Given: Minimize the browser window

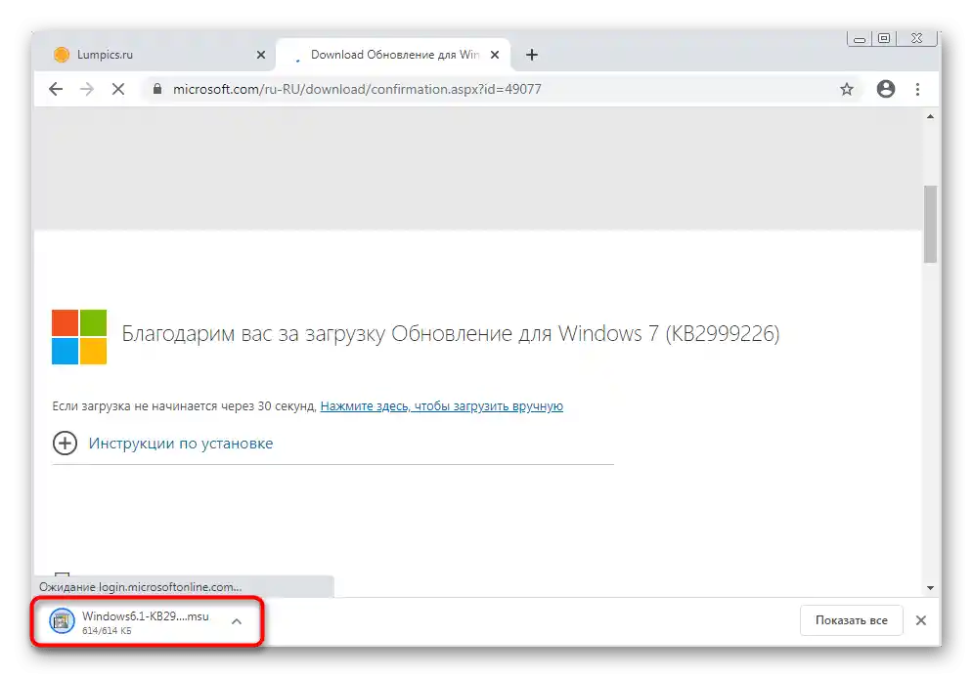Looking at the screenshot, I should click(x=860, y=39).
